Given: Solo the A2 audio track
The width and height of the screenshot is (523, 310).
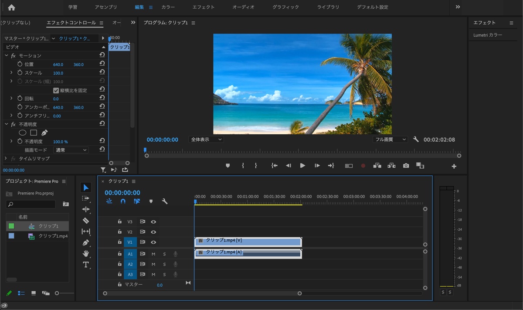Looking at the screenshot, I should click(x=164, y=264).
